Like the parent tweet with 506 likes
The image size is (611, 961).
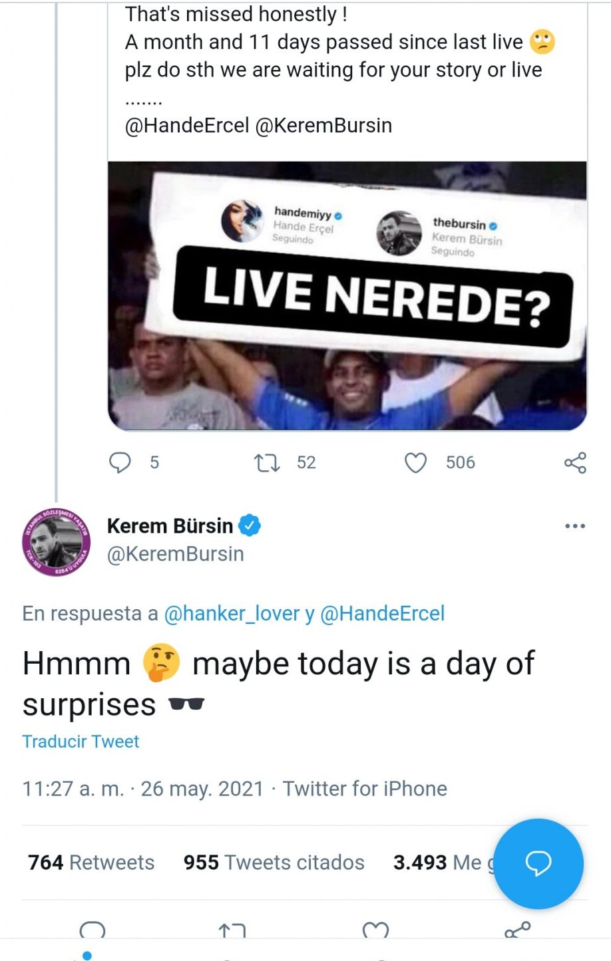pos(416,462)
